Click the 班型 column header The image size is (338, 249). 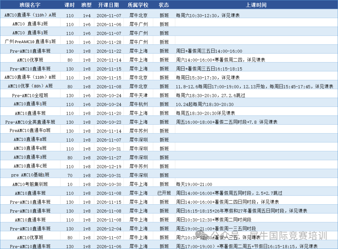[87, 5]
